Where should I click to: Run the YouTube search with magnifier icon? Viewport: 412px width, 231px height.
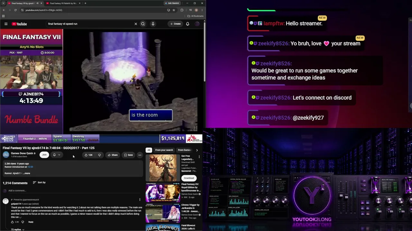143,24
